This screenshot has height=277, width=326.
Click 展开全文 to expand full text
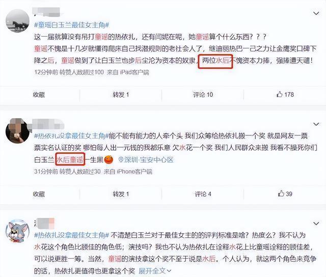click(x=155, y=271)
